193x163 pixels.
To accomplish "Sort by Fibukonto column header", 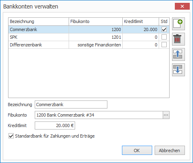I will tap(96, 21).
